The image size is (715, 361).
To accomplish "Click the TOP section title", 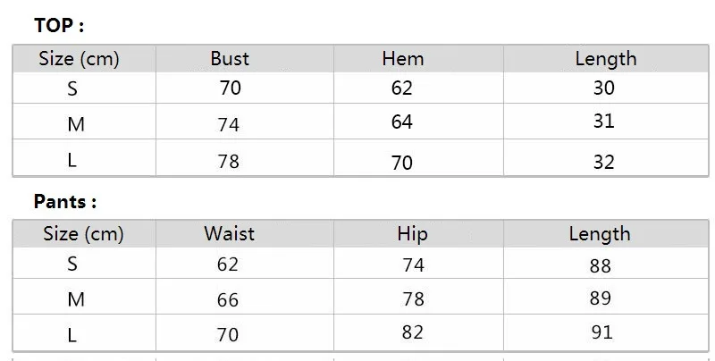I will click(59, 25).
